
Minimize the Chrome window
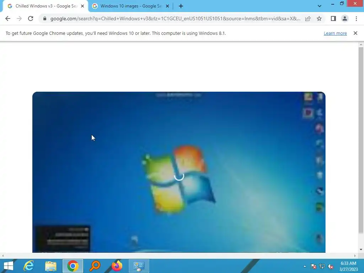pos(333,4)
